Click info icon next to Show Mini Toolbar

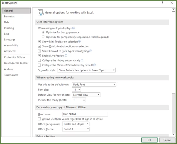79,41
